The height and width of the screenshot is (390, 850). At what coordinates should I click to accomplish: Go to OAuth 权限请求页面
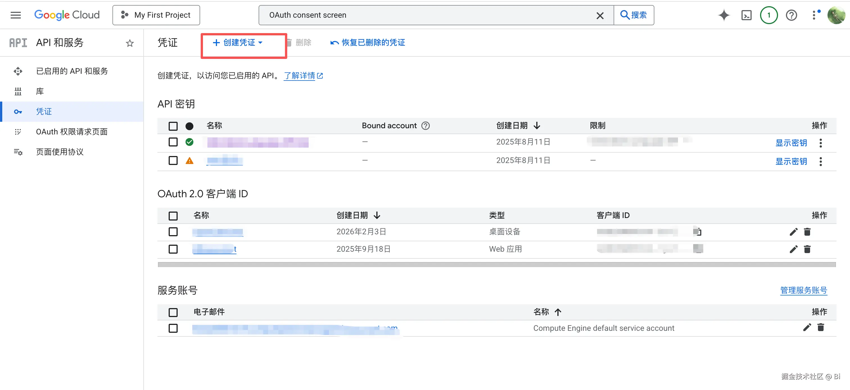(x=71, y=131)
